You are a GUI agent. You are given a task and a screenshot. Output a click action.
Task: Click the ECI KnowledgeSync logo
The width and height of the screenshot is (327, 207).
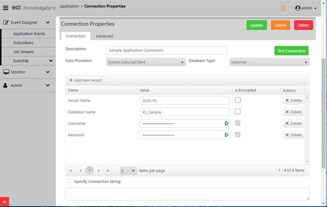(34, 8)
